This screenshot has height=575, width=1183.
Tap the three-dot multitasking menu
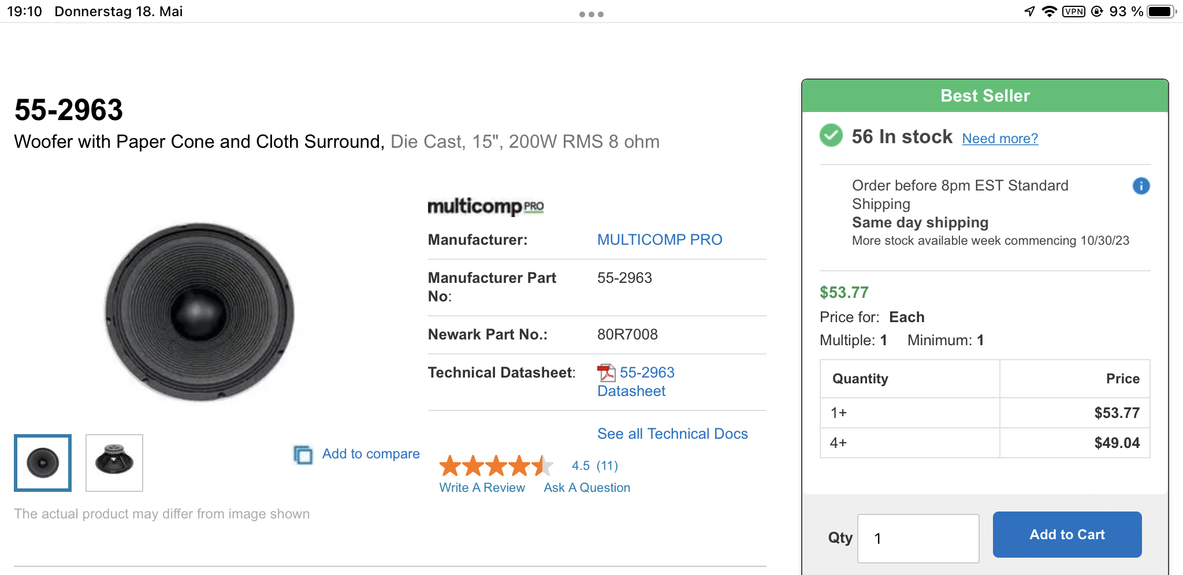click(x=591, y=14)
